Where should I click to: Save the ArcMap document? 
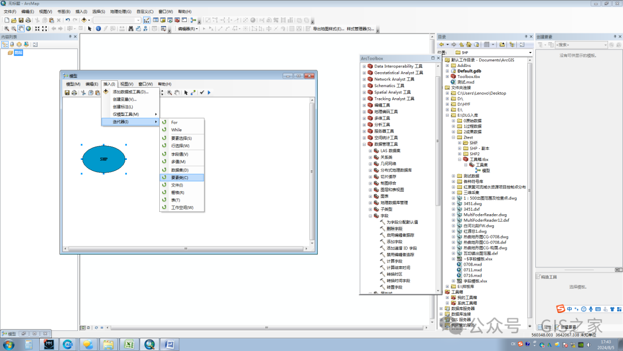[21, 20]
